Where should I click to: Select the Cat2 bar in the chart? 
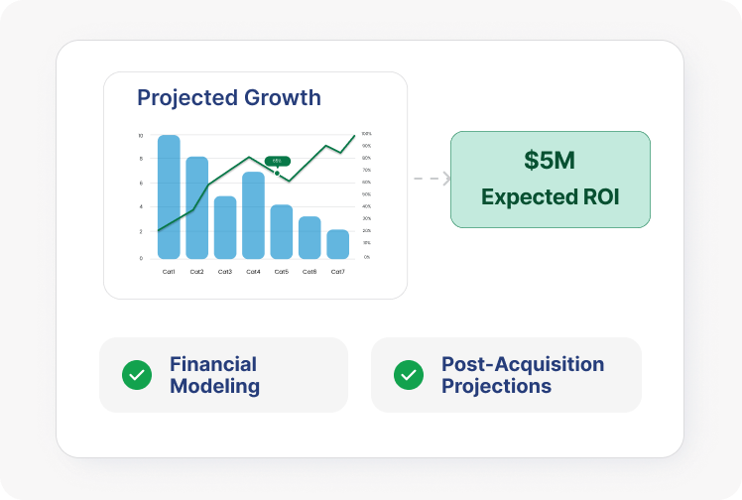[x=197, y=208]
